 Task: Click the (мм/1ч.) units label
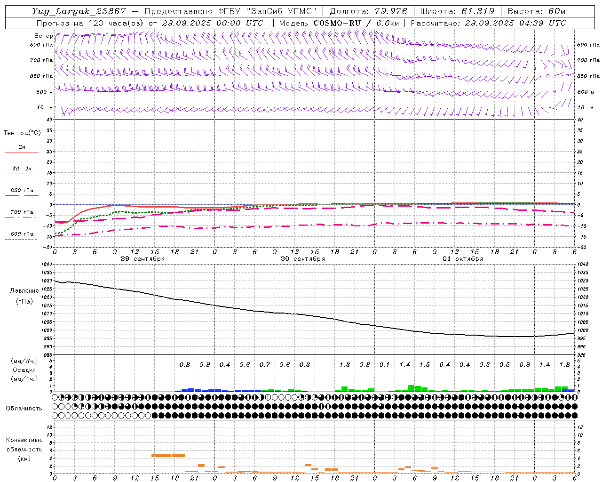click(24, 379)
